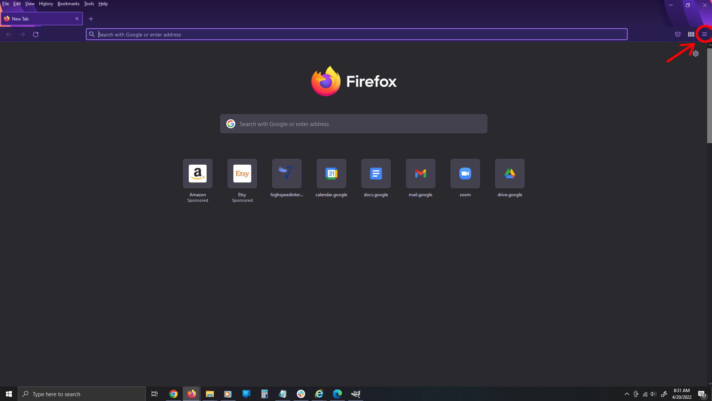The height and width of the screenshot is (401, 712).
Task: Close the New Tab tab
Action: pyautogui.click(x=77, y=19)
